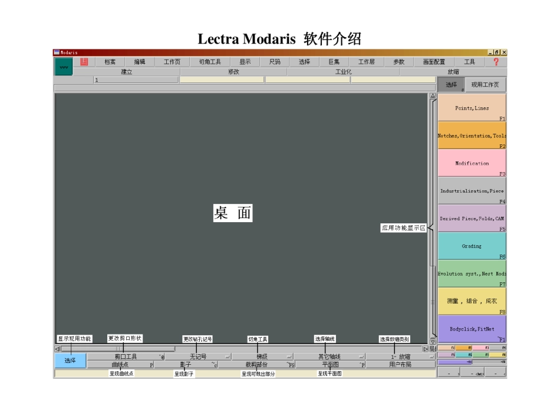Switch to the 放缩 function group

click(x=453, y=72)
